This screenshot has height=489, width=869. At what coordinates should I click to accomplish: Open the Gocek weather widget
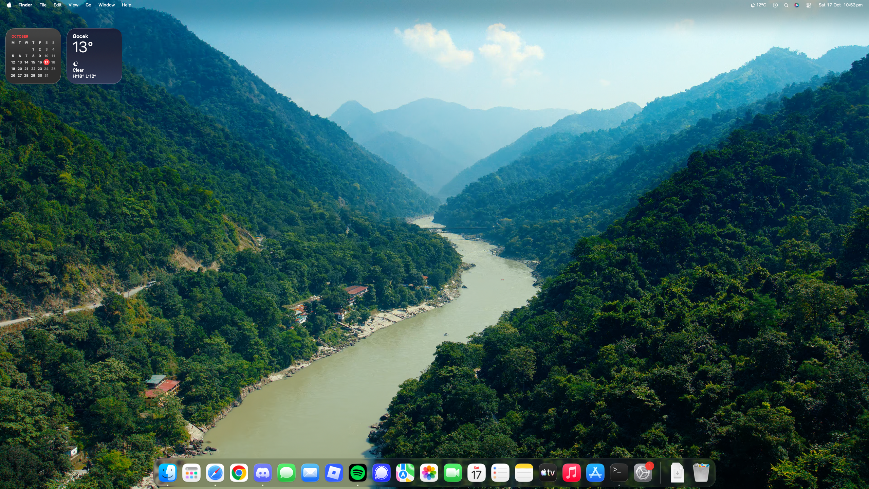pyautogui.click(x=94, y=56)
